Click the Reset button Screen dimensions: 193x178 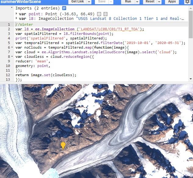(x=150, y=2)
